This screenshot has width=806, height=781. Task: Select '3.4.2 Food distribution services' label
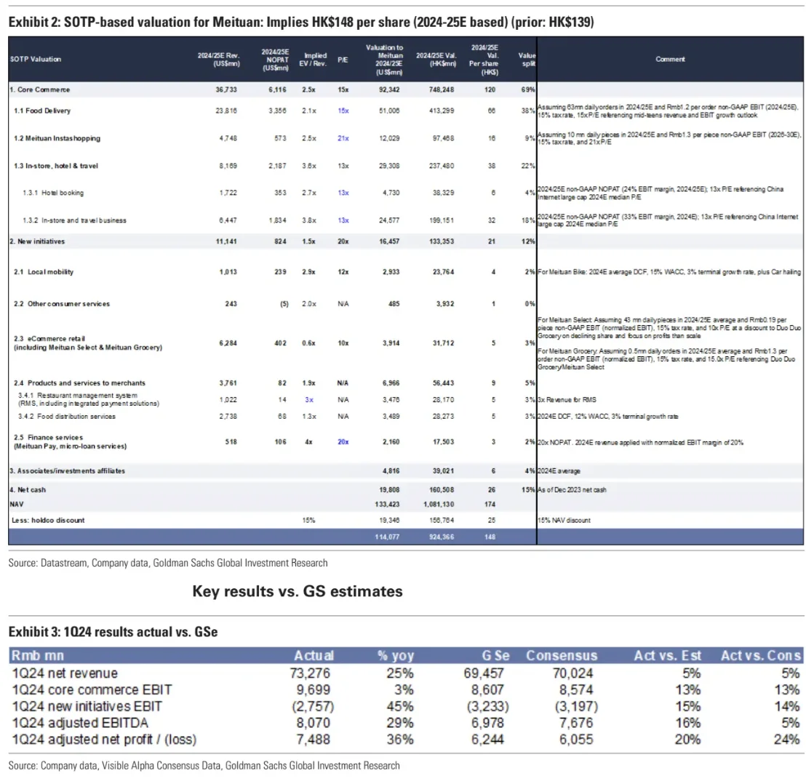[67, 416]
